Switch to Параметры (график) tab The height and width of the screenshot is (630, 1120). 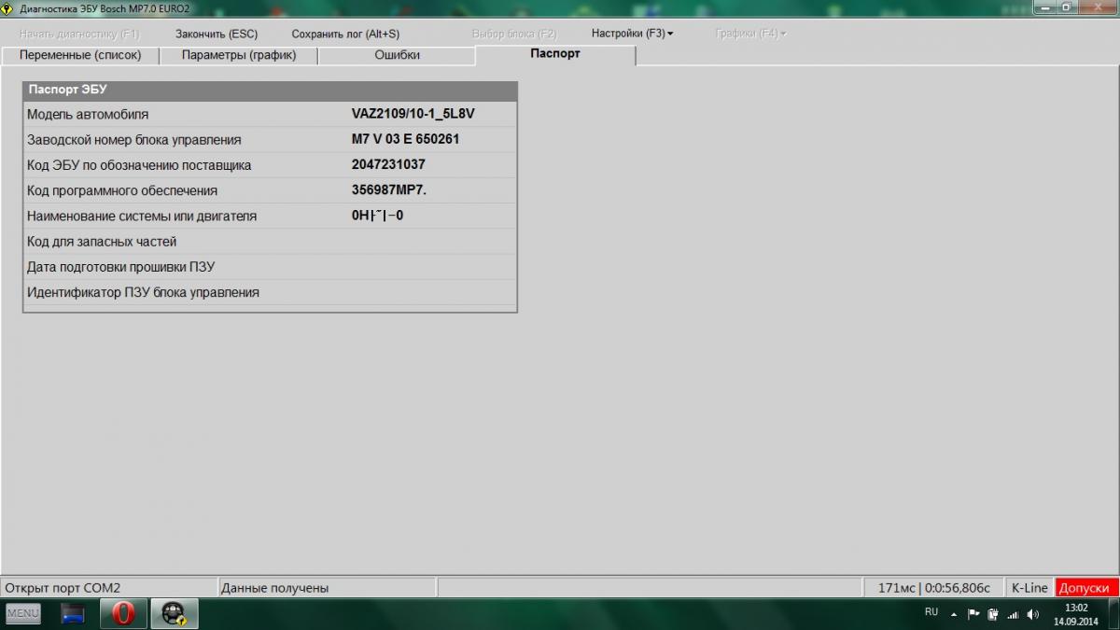tap(239, 55)
